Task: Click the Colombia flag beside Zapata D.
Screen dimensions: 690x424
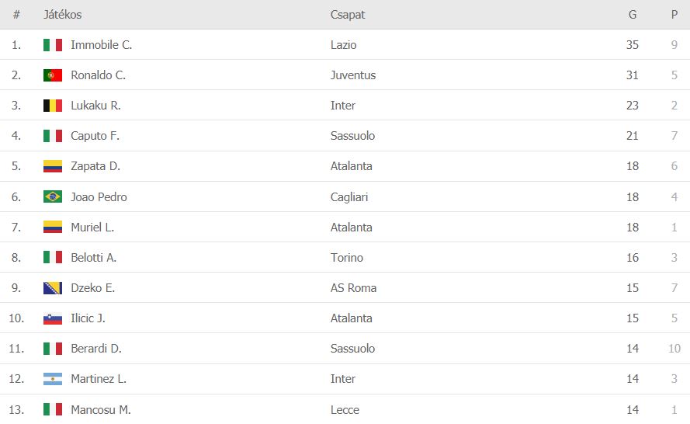Action: coord(52,166)
